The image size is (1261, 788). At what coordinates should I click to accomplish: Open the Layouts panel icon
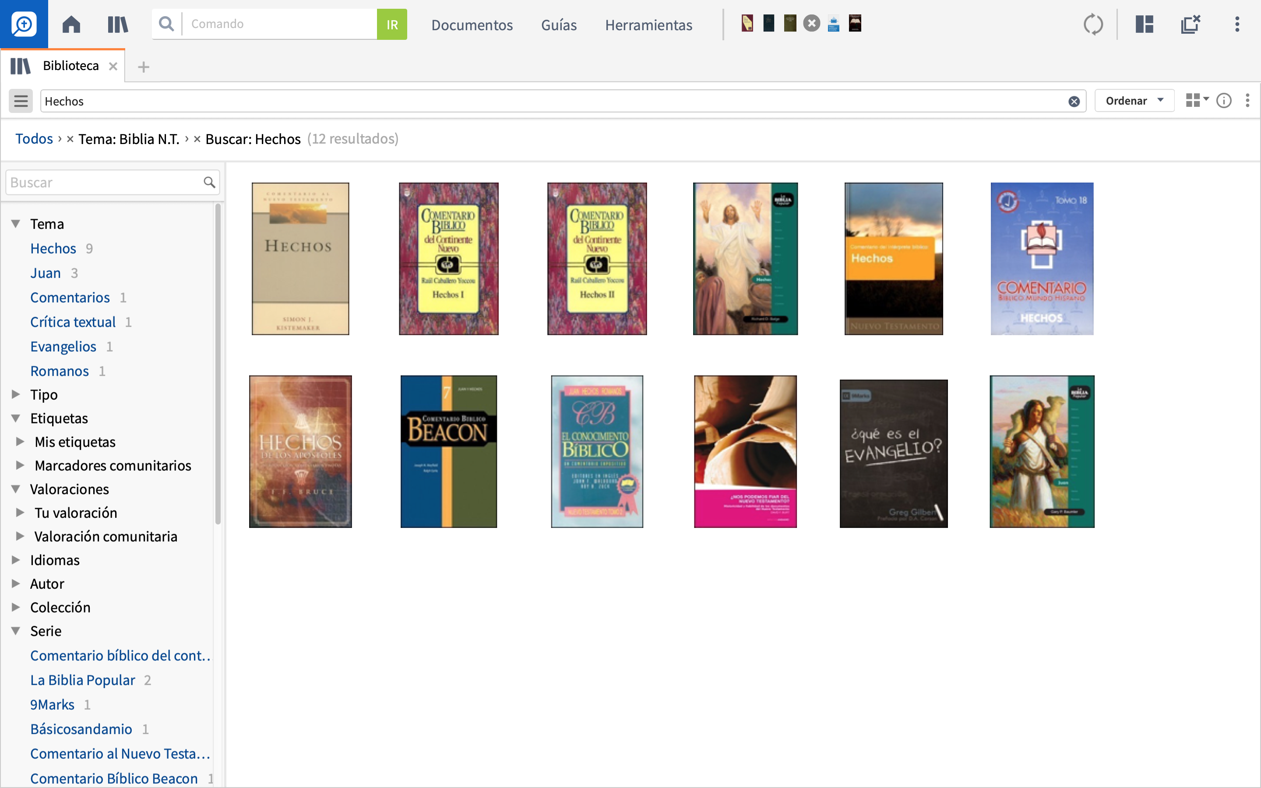coord(1144,24)
